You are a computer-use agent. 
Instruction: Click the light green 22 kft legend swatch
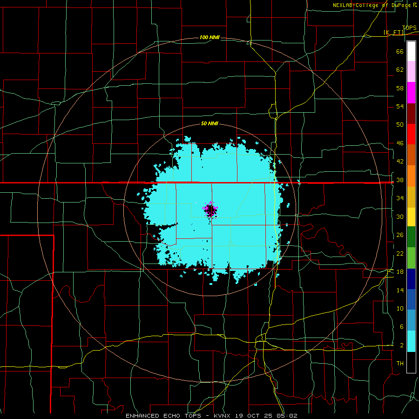[x=411, y=258]
